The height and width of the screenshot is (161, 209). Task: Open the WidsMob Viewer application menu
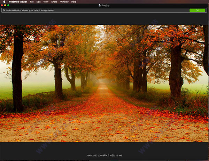[x=18, y=2]
